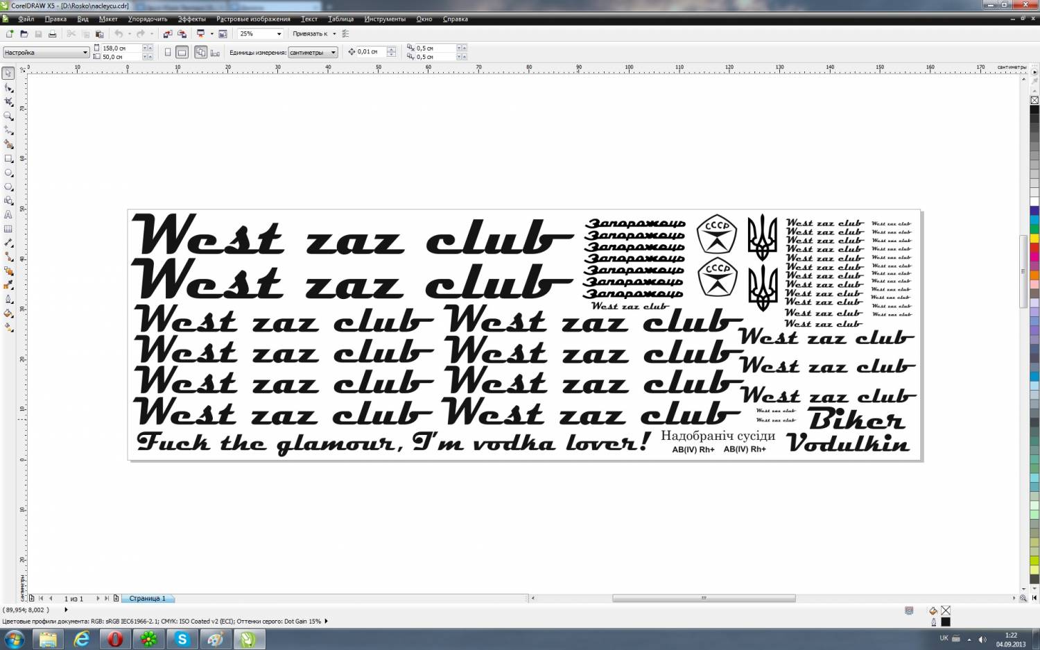
Task: Expand the cursor coordinates status arrow
Action: (66, 610)
